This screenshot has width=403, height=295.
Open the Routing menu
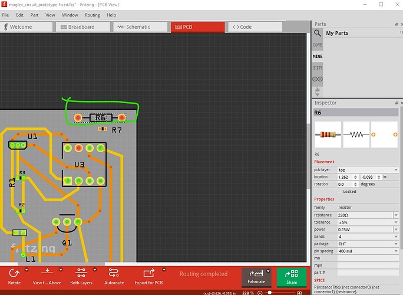tap(93, 15)
